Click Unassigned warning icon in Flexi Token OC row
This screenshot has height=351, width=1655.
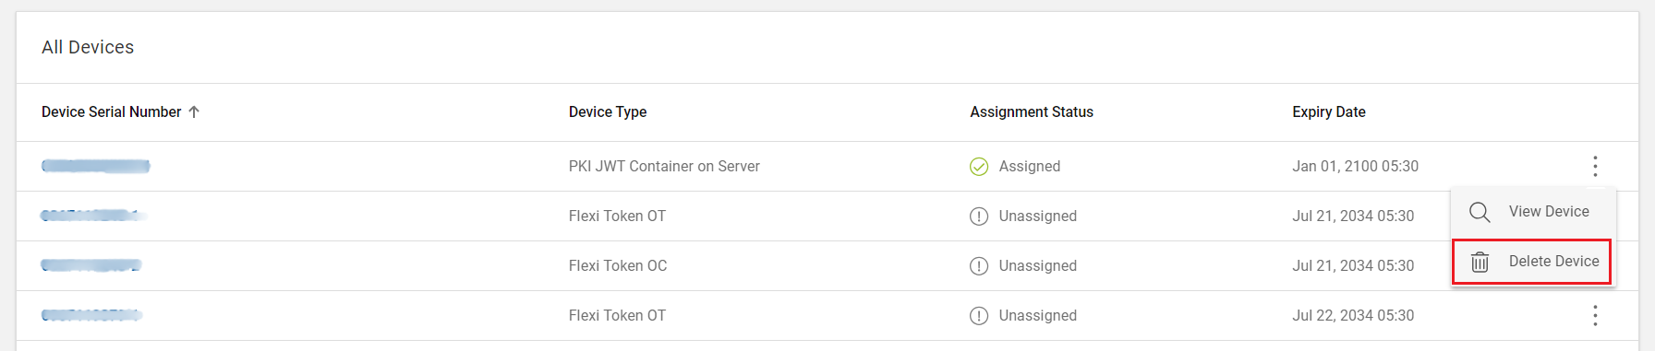pos(979,265)
